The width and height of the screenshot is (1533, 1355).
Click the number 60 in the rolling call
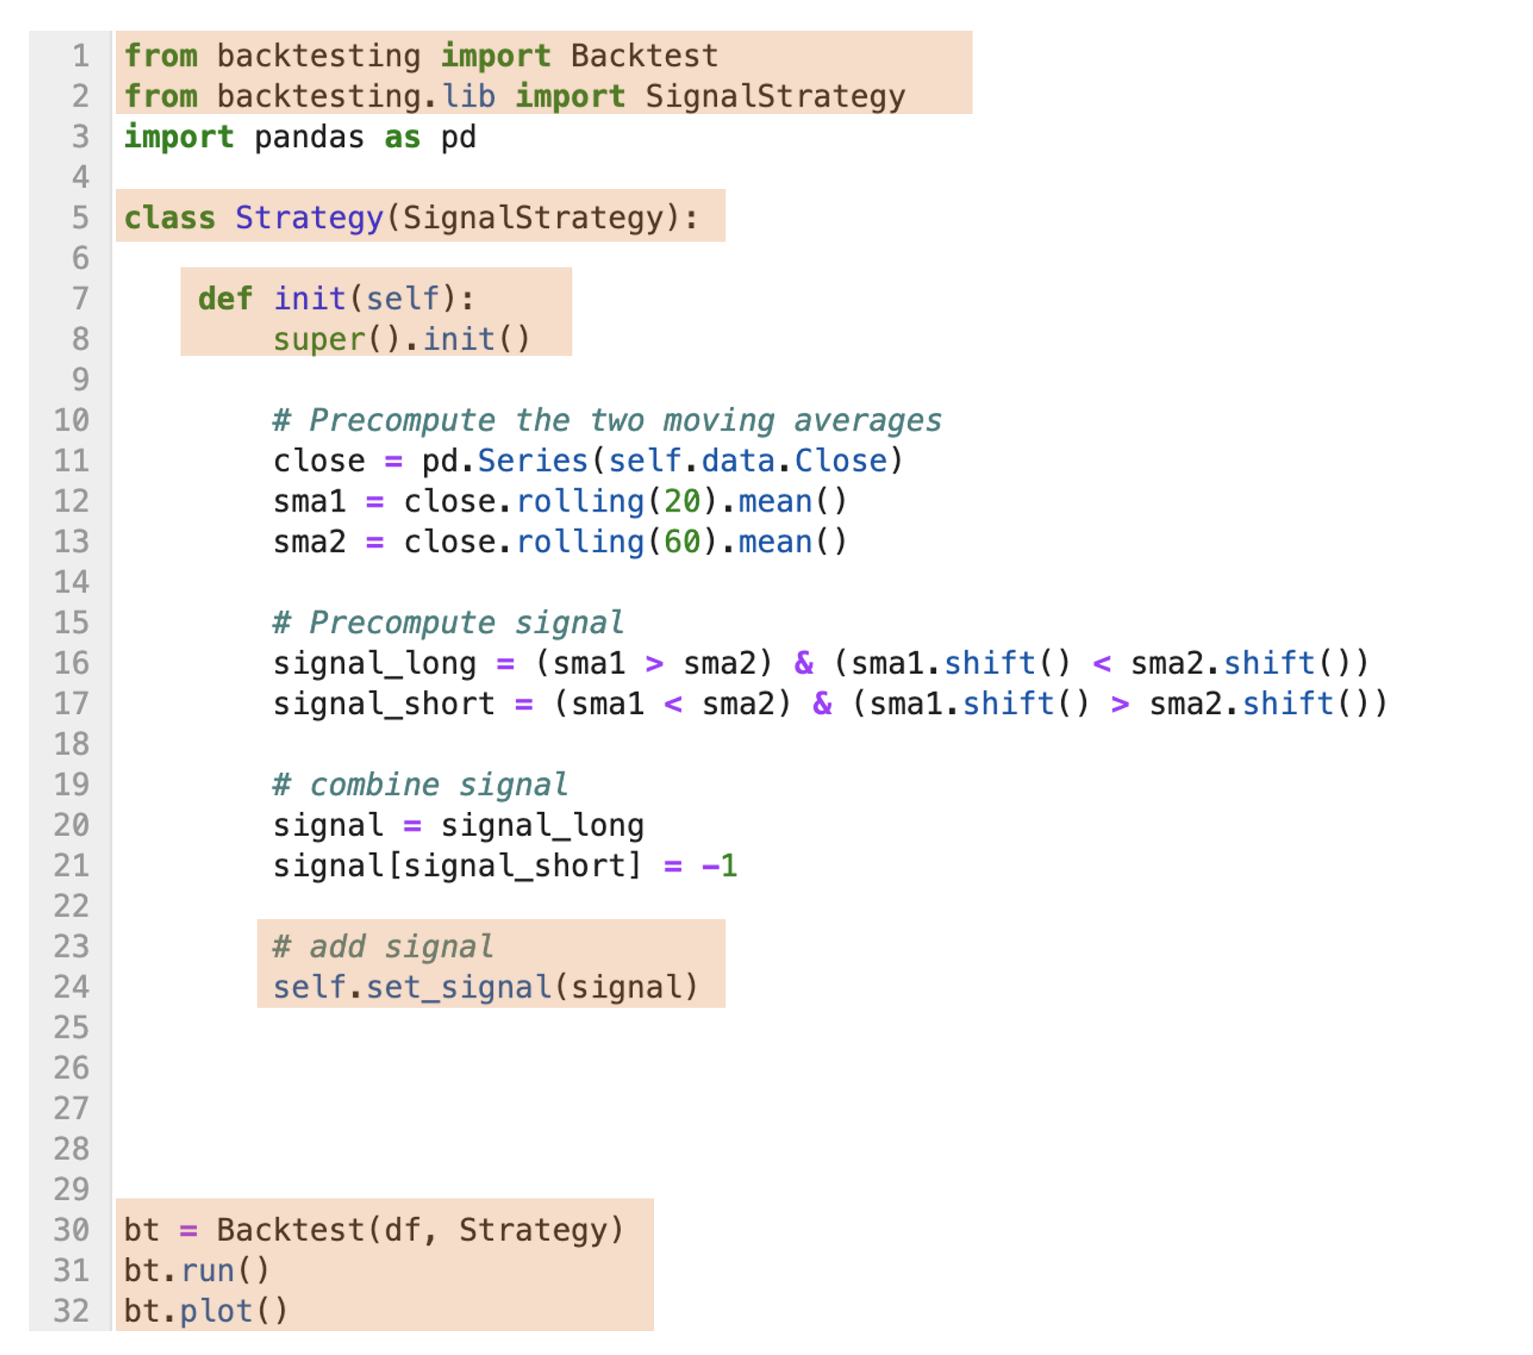pos(681,542)
